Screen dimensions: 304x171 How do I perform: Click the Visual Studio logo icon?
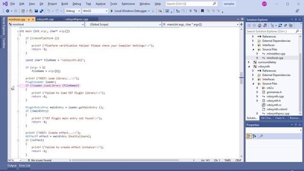(x=5, y=4)
